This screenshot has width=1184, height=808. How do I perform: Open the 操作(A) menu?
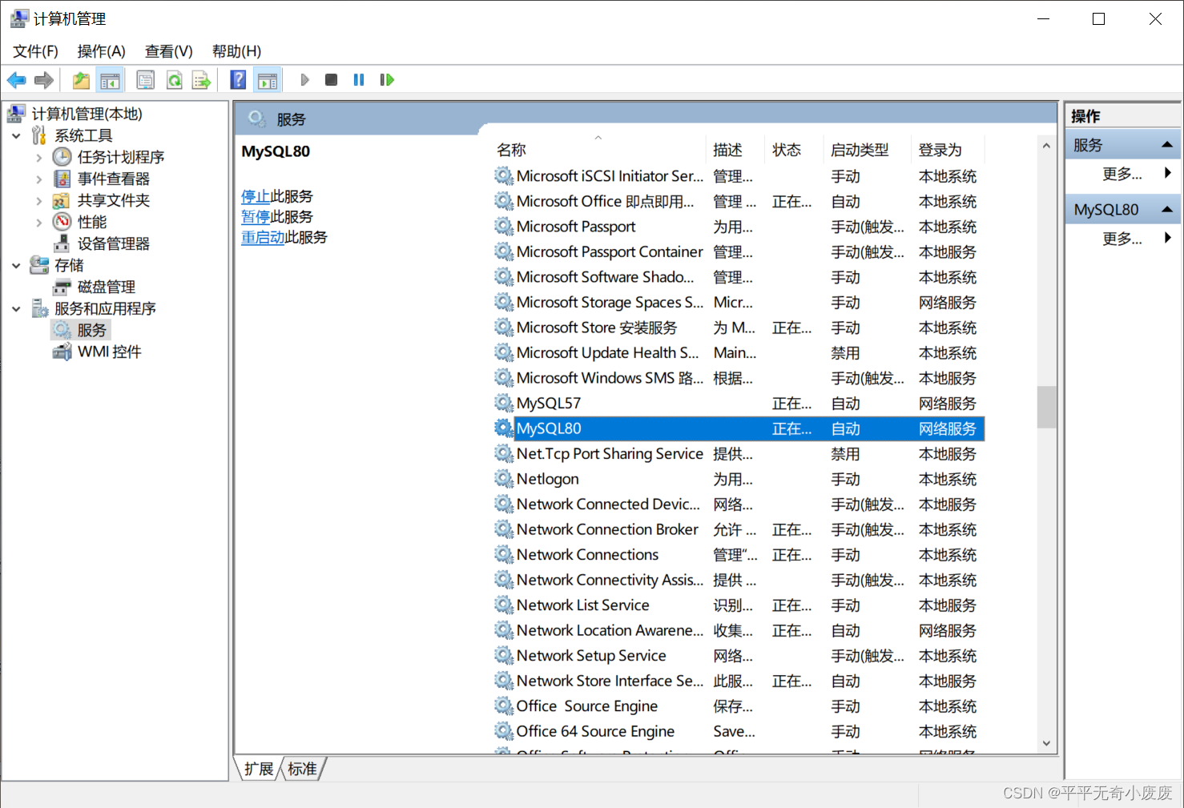(101, 51)
